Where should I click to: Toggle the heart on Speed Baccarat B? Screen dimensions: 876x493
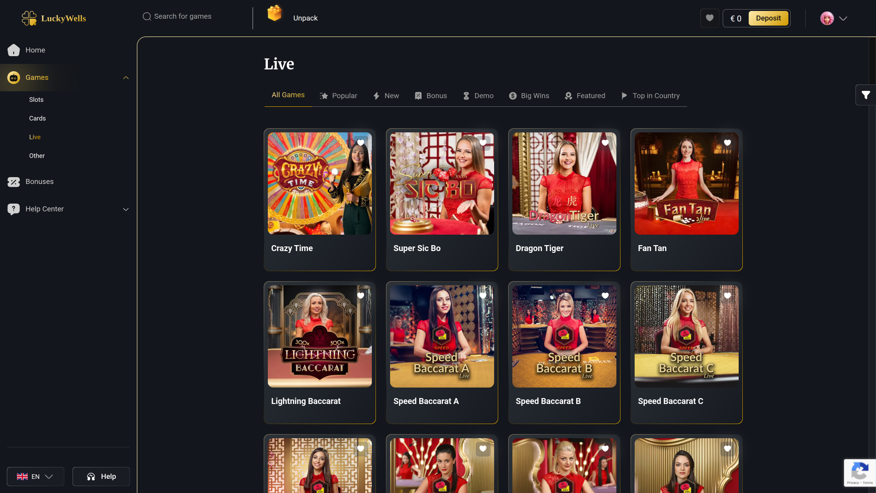pyautogui.click(x=605, y=295)
